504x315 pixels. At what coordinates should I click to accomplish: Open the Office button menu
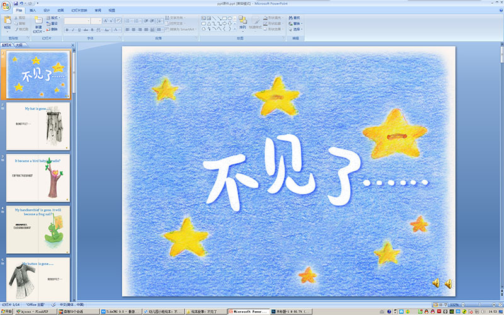click(x=6, y=6)
